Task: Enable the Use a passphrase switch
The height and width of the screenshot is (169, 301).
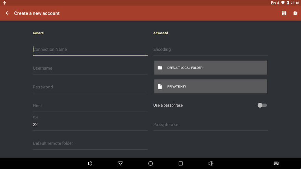Action: point(262,105)
